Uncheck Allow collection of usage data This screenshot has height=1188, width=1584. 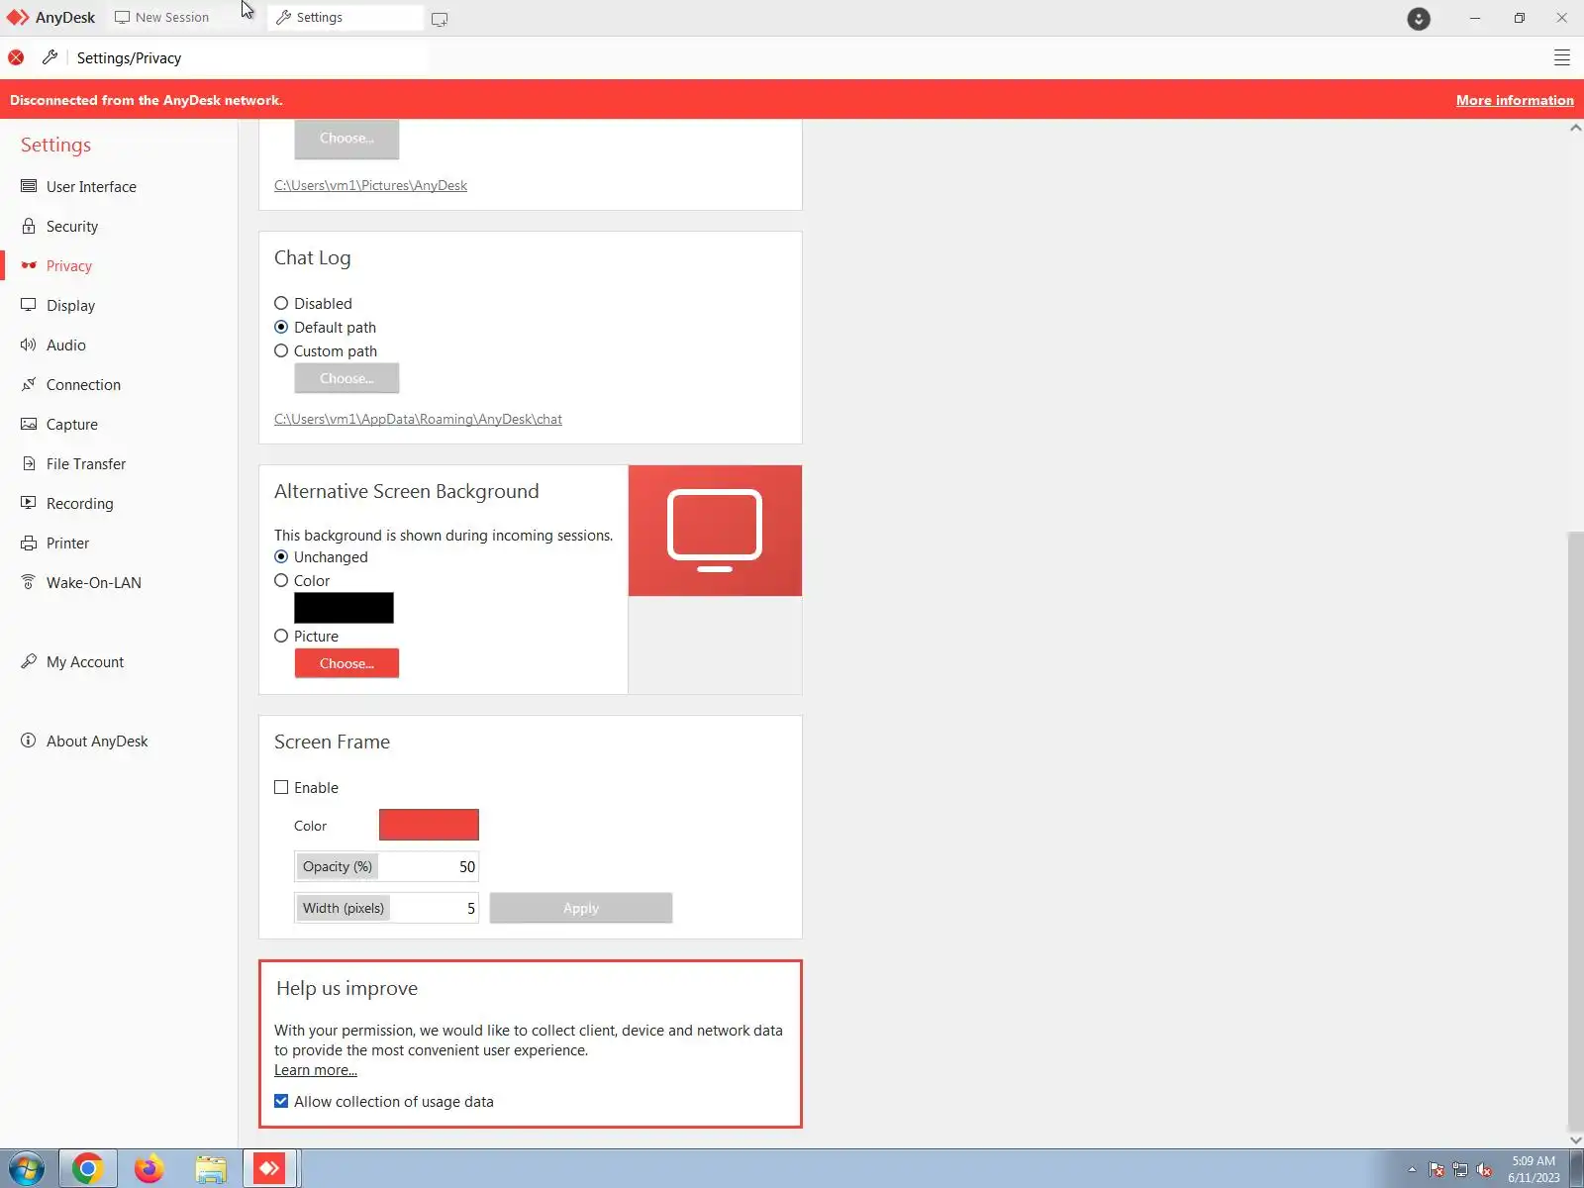281,1101
